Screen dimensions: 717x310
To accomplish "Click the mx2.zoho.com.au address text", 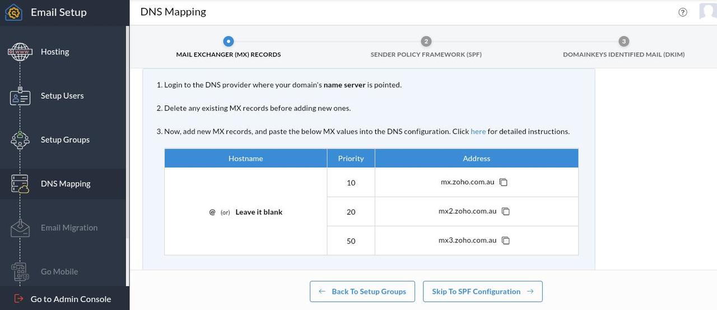I will [468, 211].
